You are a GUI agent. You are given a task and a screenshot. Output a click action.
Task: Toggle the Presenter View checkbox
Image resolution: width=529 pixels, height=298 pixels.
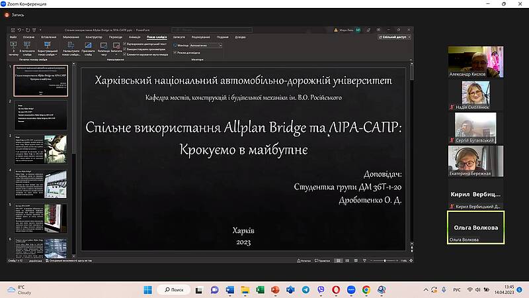pos(175,53)
